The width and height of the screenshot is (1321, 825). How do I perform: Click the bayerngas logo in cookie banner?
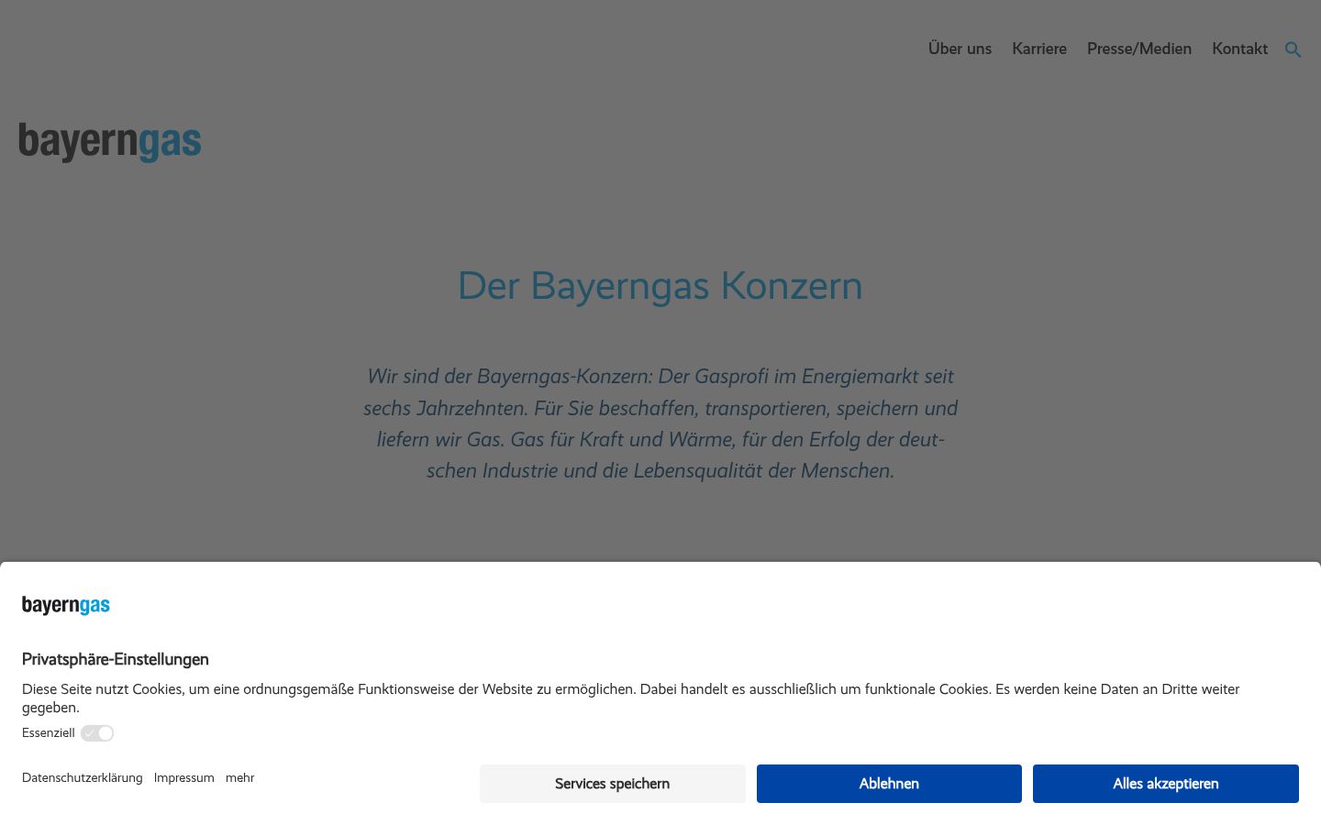(66, 605)
